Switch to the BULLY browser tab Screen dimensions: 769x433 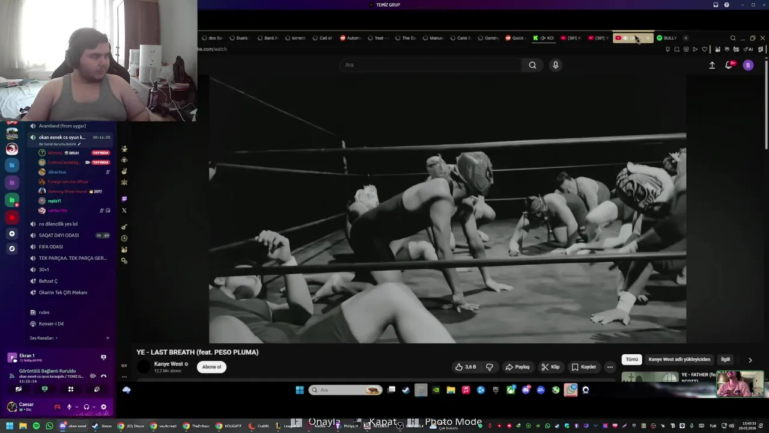click(x=666, y=38)
